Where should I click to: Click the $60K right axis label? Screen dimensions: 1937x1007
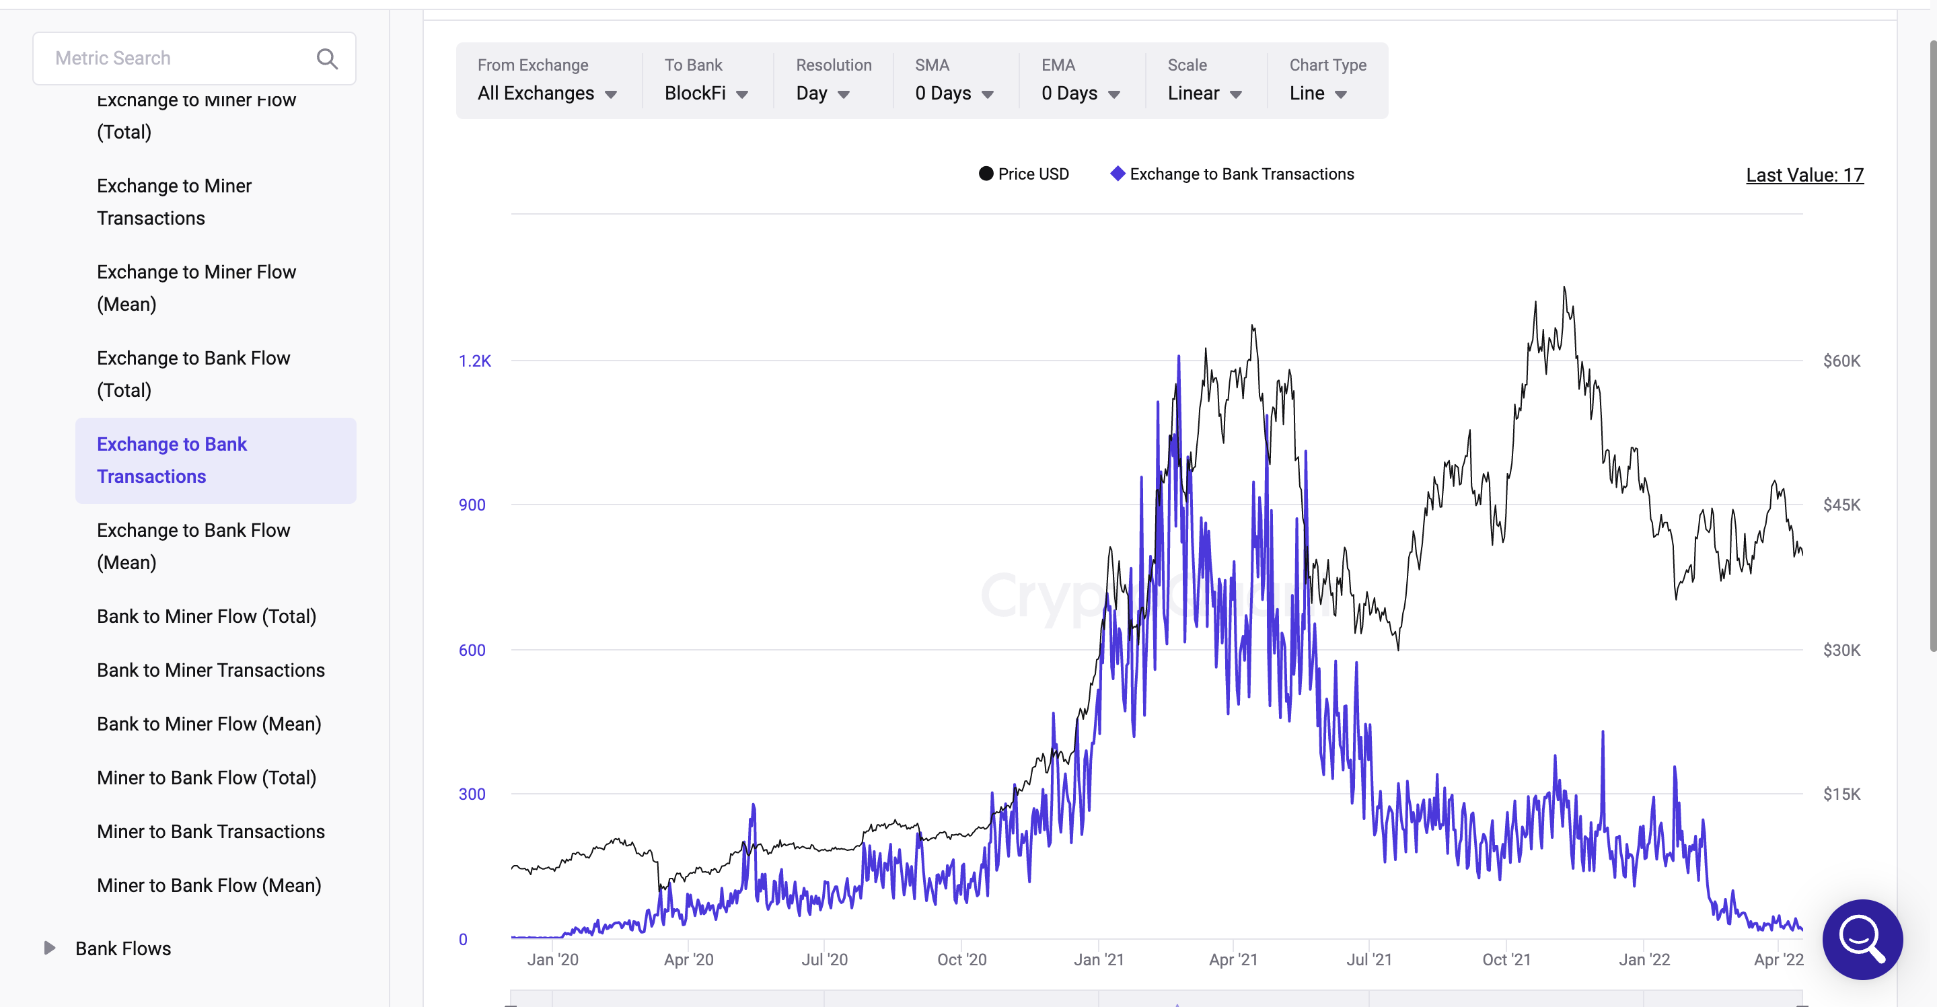pos(1841,361)
